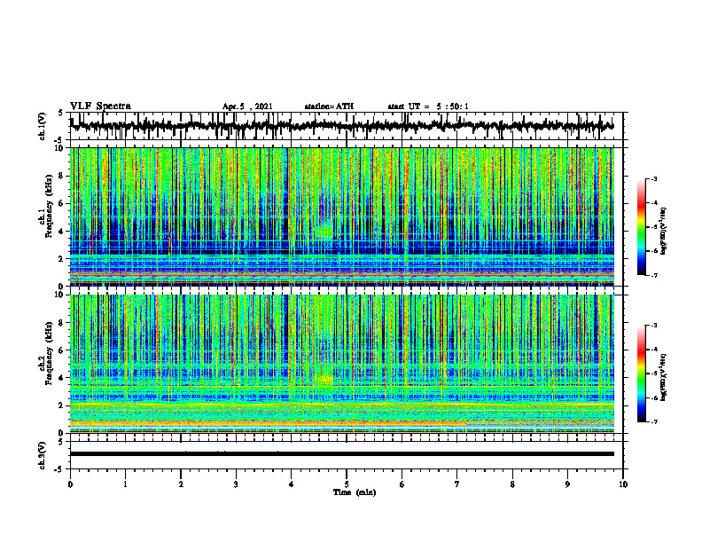Click the ch.1 color bar units label
The height and width of the screenshot is (543, 702).
(664, 232)
